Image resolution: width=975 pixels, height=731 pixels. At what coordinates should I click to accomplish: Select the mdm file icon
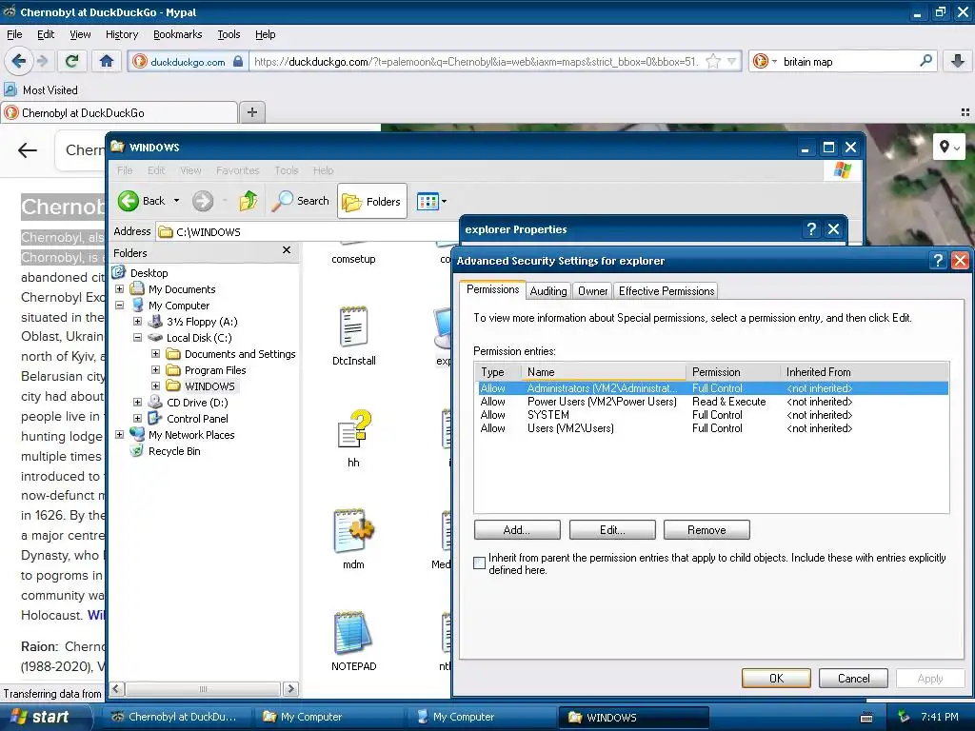click(353, 530)
